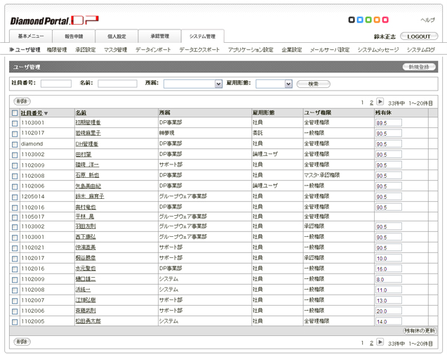Open user 松田勇太郎 name link
447x355 pixels.
click(88, 321)
